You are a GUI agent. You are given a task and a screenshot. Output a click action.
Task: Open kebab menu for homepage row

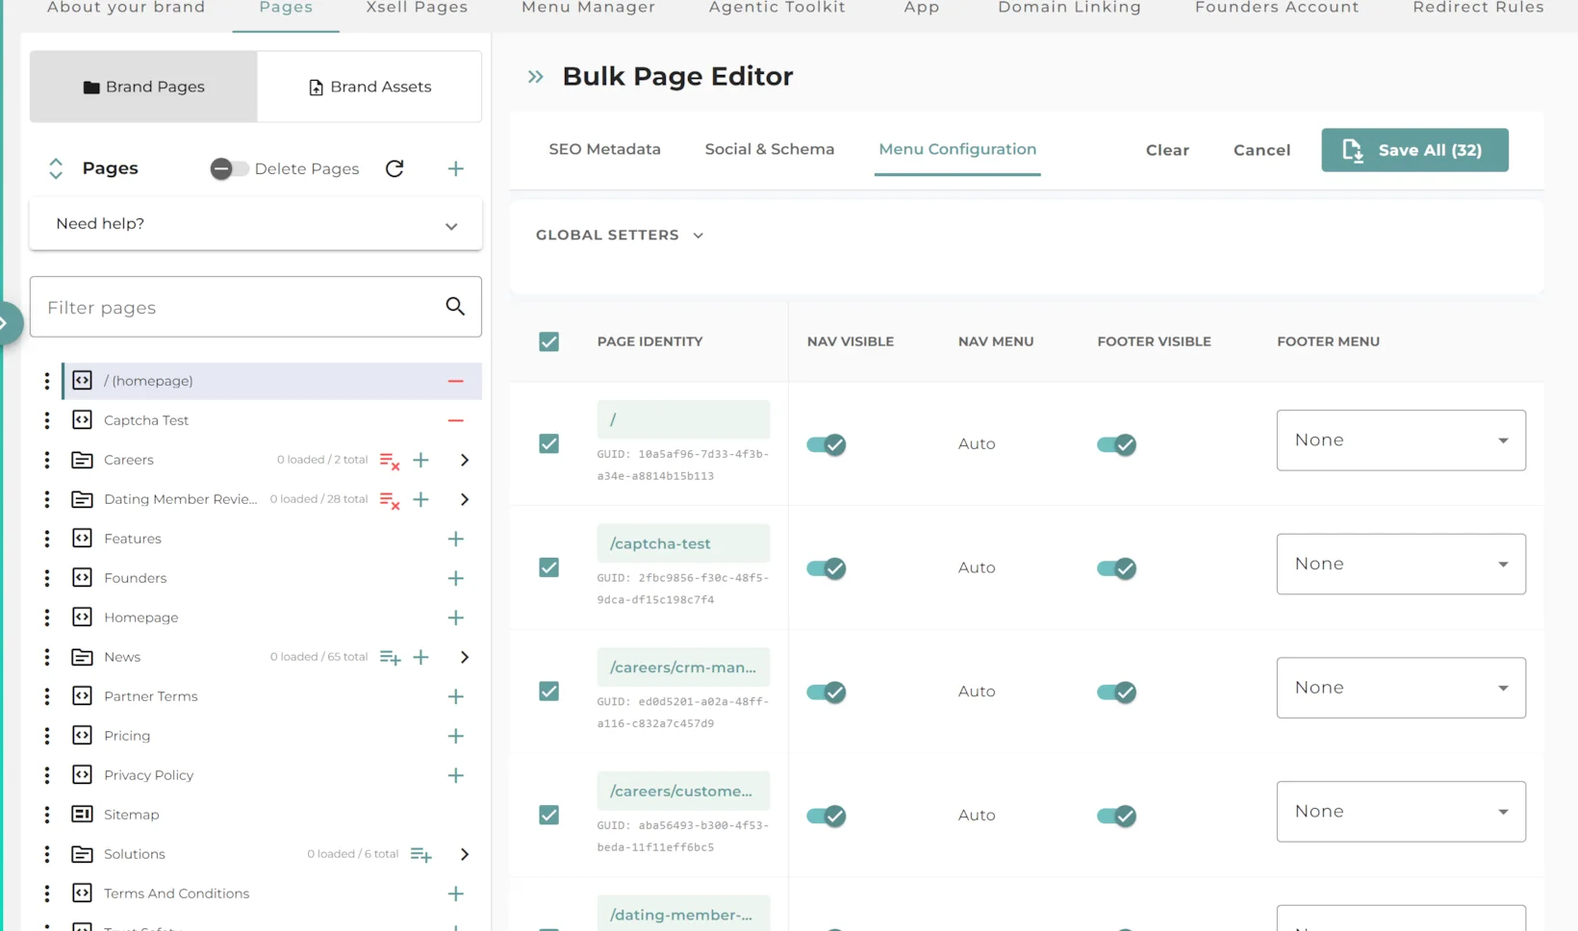pyautogui.click(x=46, y=381)
